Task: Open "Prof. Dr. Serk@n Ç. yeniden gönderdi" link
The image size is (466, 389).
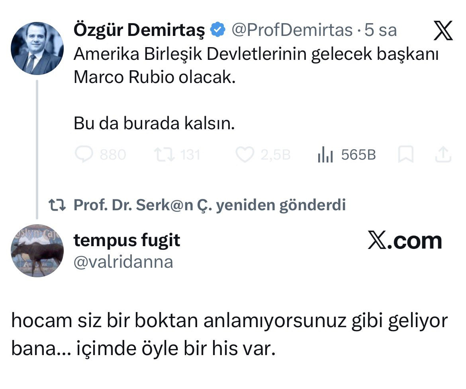Action: [210, 205]
